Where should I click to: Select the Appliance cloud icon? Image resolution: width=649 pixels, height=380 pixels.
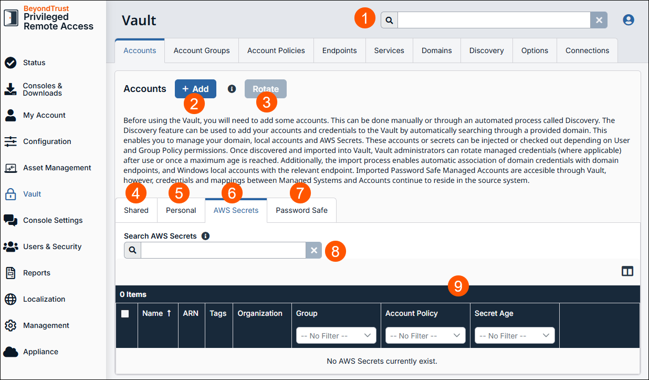11,352
